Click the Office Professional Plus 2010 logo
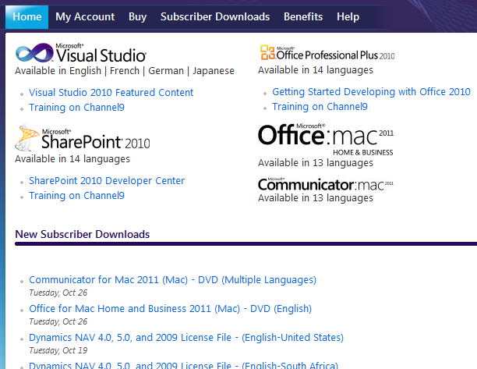The image size is (477, 369). pos(327,53)
